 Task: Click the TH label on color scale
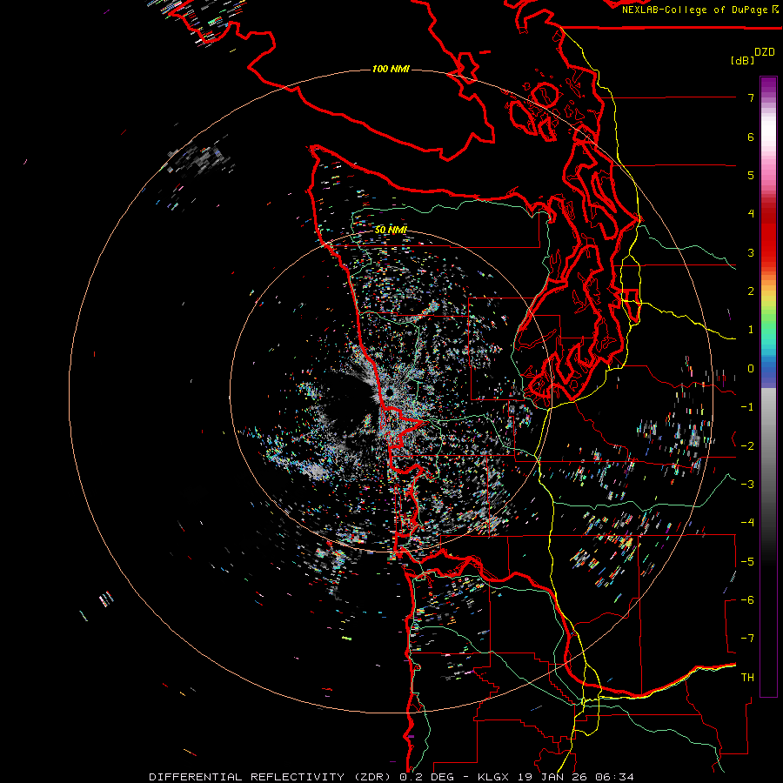click(x=747, y=678)
